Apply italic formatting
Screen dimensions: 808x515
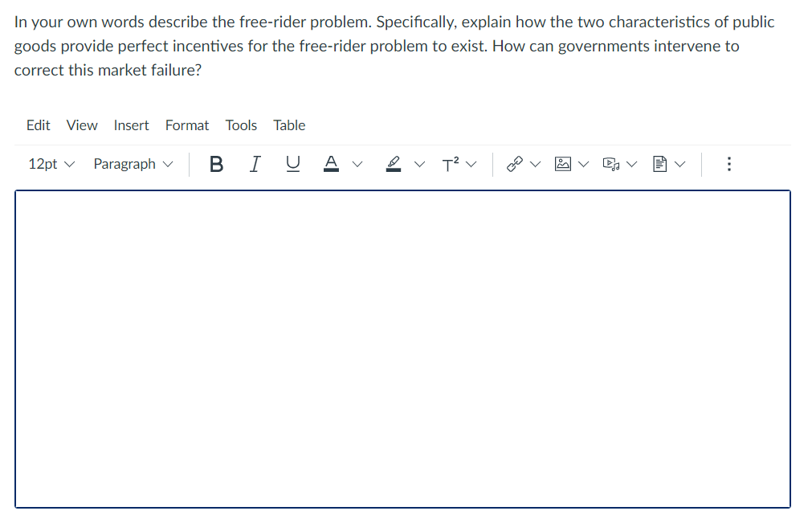[255, 163]
